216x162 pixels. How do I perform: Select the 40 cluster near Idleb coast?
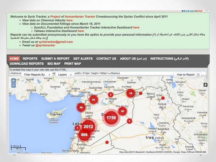tap(81, 107)
